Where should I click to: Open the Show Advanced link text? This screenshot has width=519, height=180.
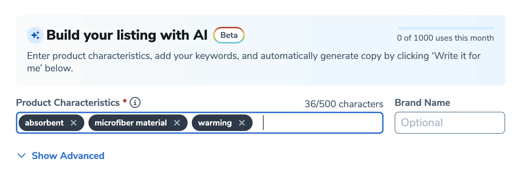point(68,156)
